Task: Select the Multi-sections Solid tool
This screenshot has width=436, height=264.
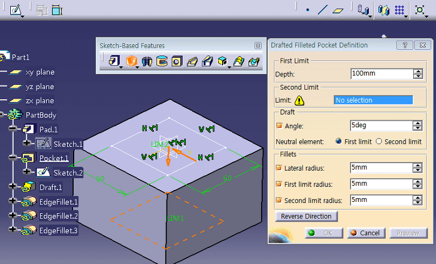Action: click(239, 61)
